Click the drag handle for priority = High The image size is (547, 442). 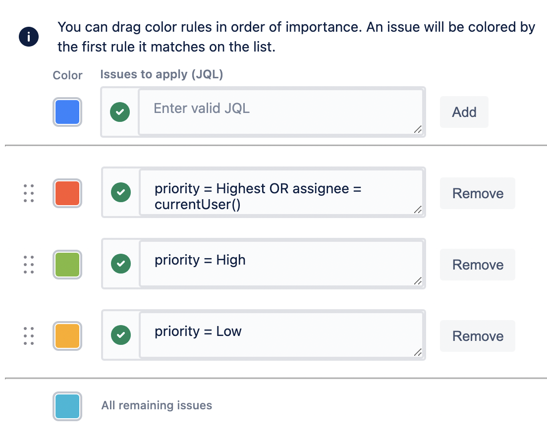point(29,265)
